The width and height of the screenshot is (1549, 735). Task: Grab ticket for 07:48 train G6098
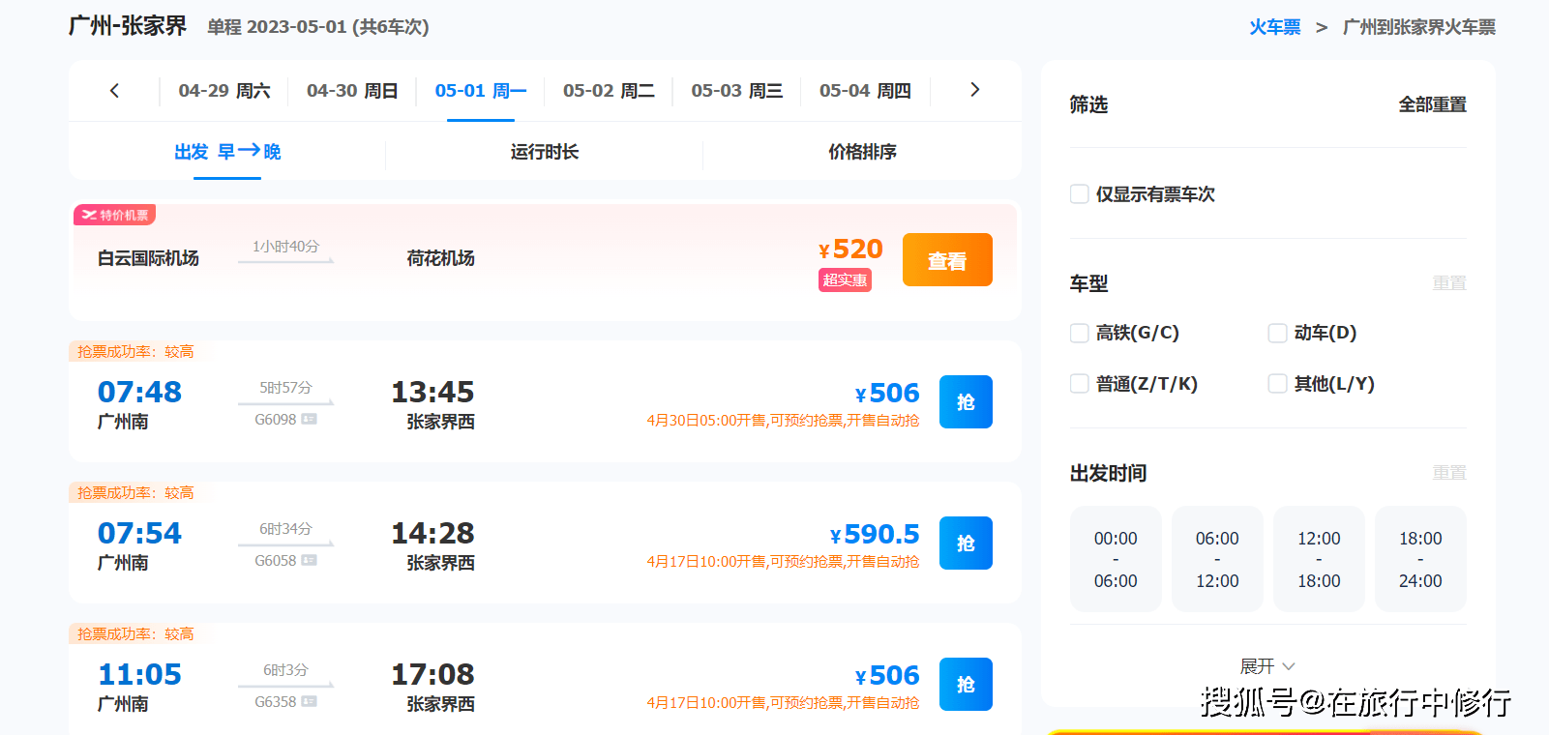tap(965, 402)
